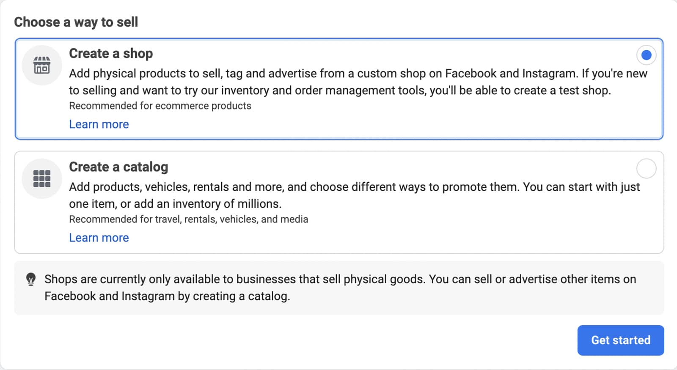
Task: Select the Create a shop radio button
Action: coord(646,55)
